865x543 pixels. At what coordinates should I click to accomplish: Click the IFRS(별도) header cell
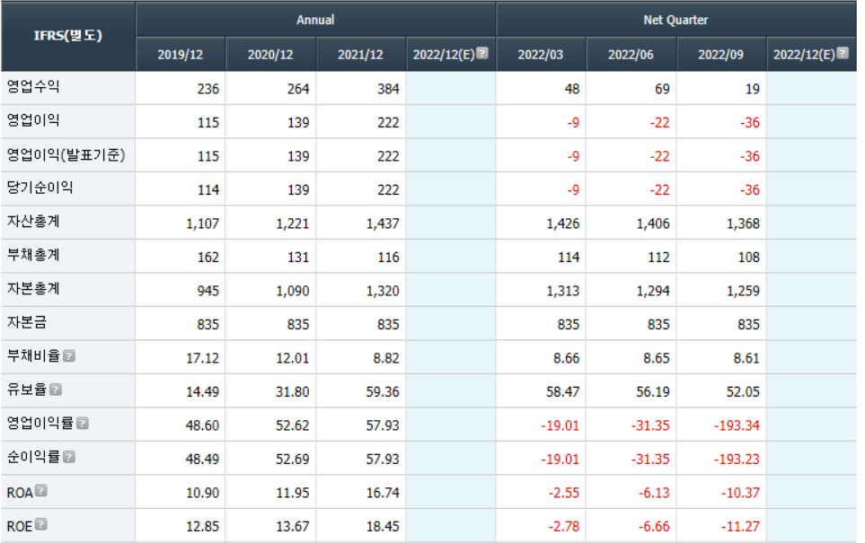tap(68, 36)
